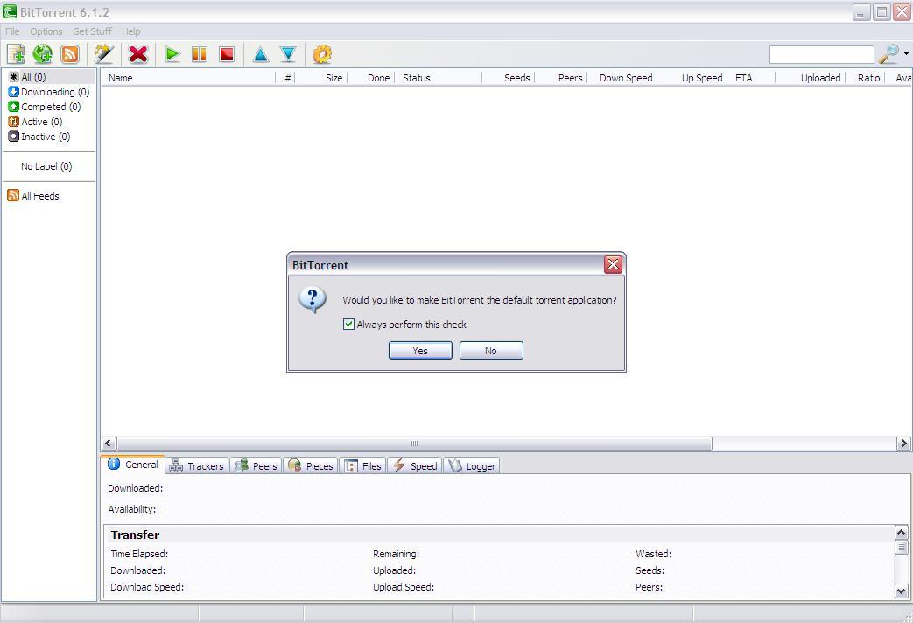Sort by the # queue column header

285,78
